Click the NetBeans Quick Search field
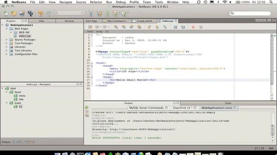This screenshot has width=277, height=155. (x=250, y=13)
